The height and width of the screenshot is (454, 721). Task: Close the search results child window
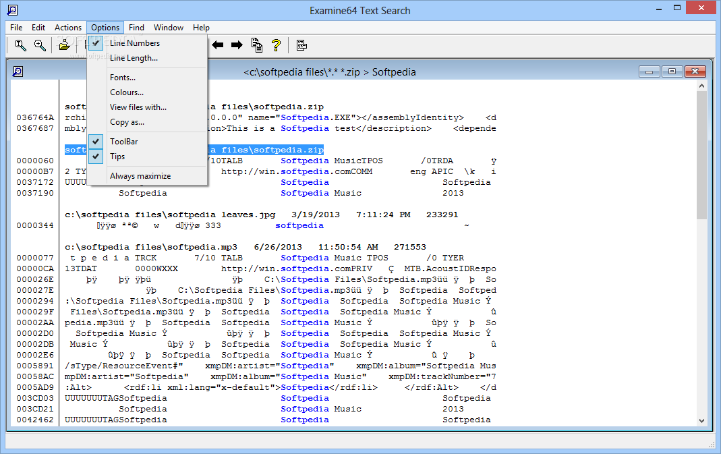click(695, 72)
